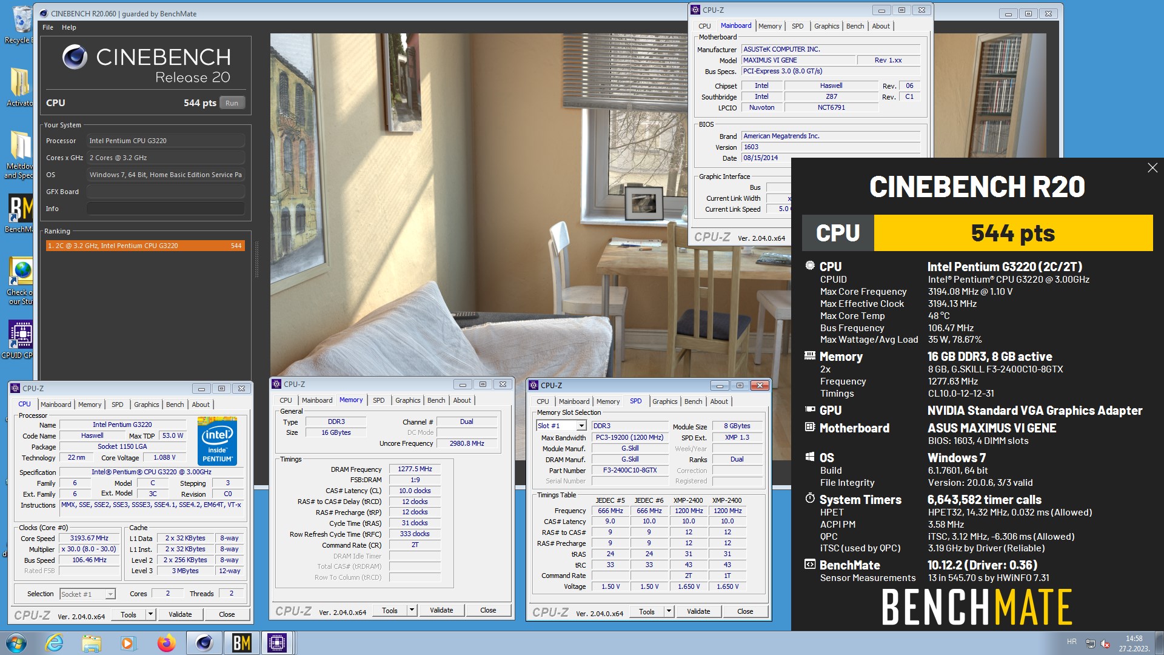Click the Core Voltage value 1.088 V
Image resolution: width=1164 pixels, height=655 pixels.
coord(164,457)
